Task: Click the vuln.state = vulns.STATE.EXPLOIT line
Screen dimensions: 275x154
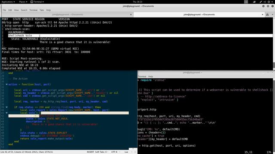Action: point(43,133)
